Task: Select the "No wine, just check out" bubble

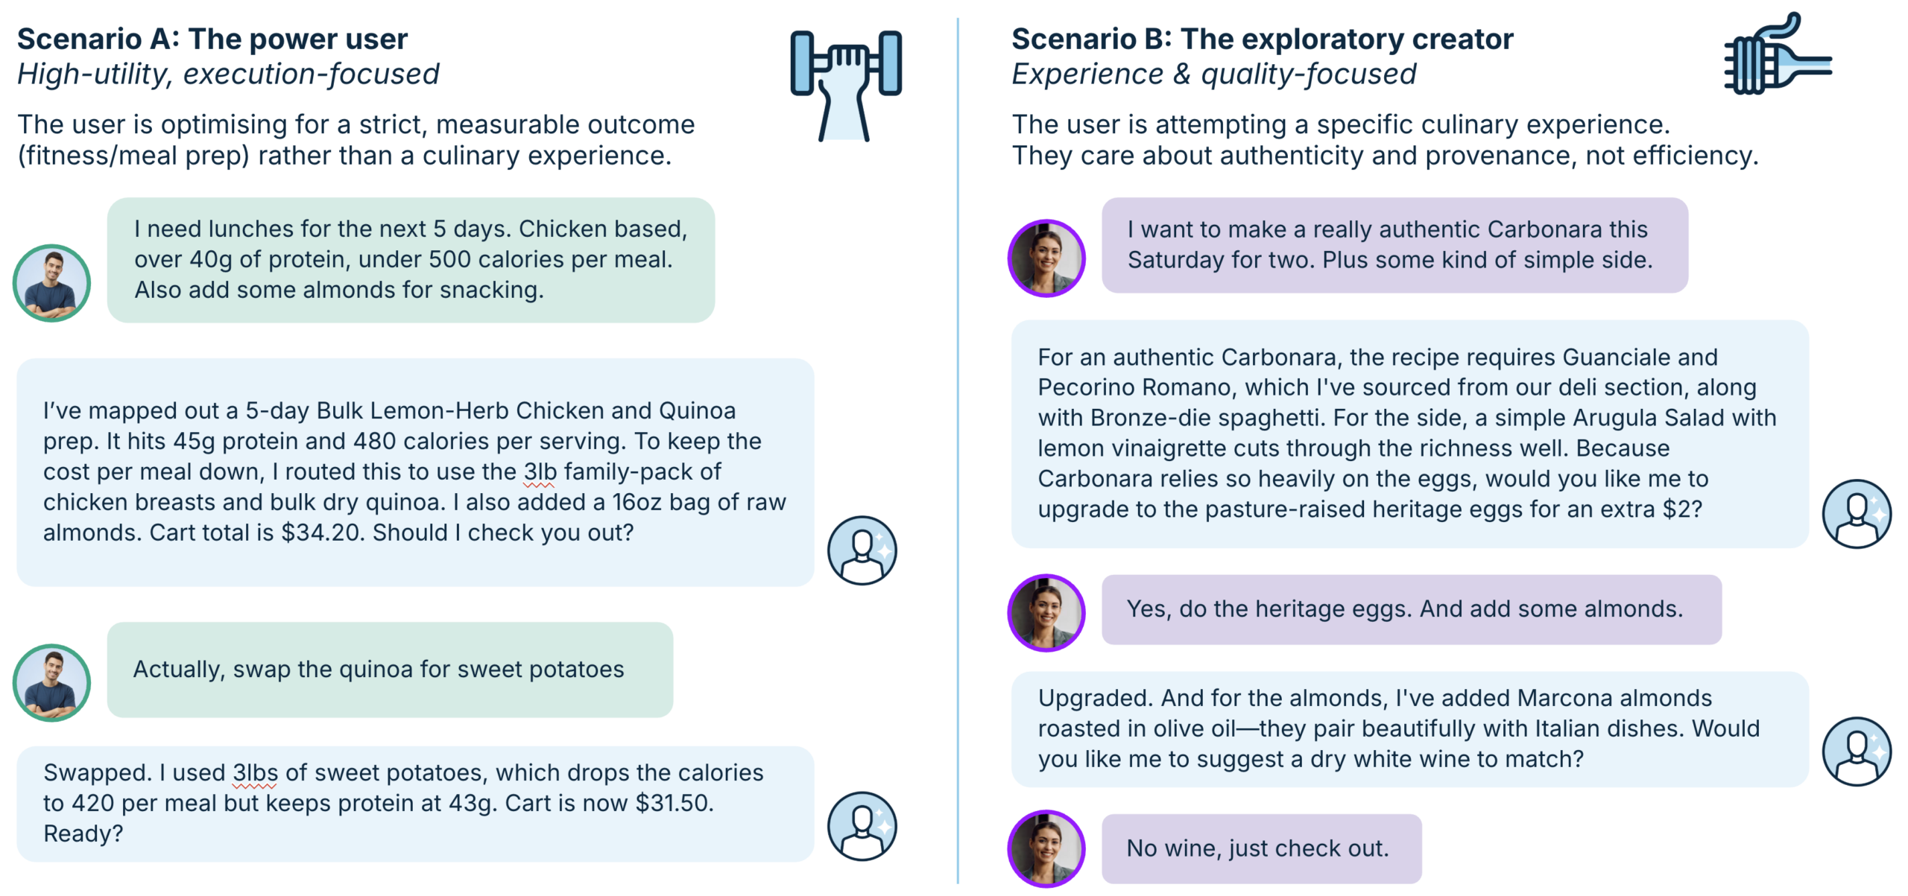Action: point(1261,848)
